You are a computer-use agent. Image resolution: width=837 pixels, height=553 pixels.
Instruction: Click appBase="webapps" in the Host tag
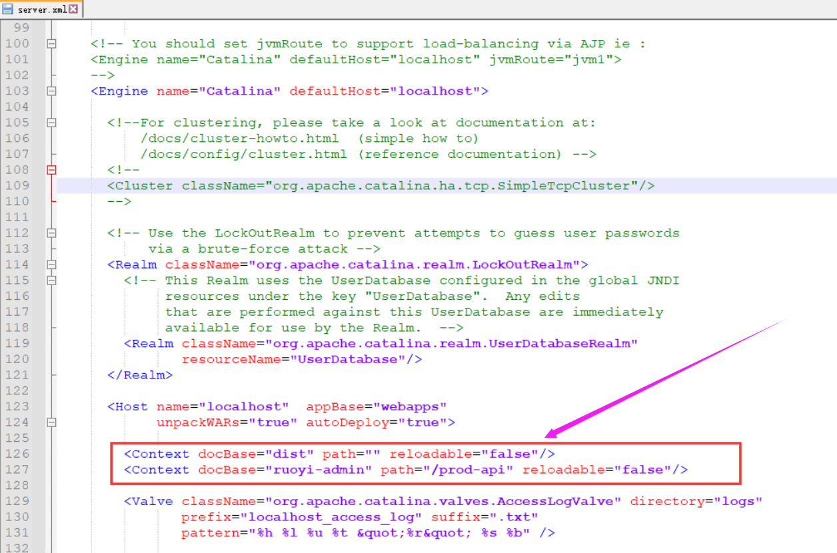pos(377,406)
